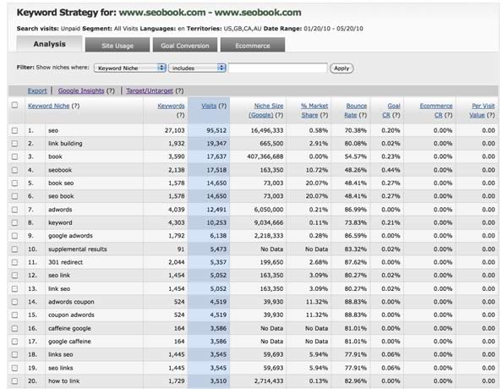Check the box for 'caffeine google' row
The height and width of the screenshot is (389, 503).
[x=14, y=328]
